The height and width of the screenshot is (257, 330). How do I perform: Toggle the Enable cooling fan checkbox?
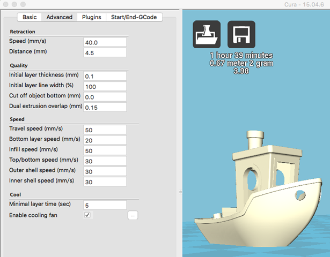[87, 215]
